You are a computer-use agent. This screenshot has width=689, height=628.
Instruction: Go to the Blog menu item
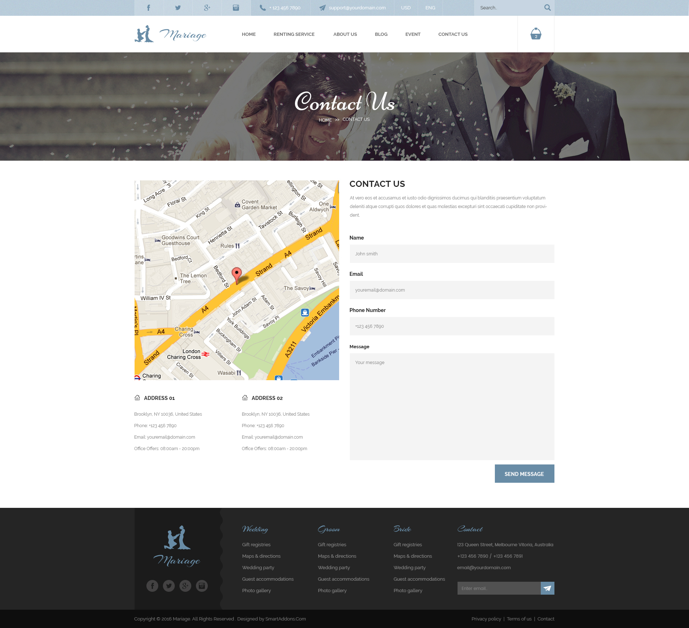[381, 34]
